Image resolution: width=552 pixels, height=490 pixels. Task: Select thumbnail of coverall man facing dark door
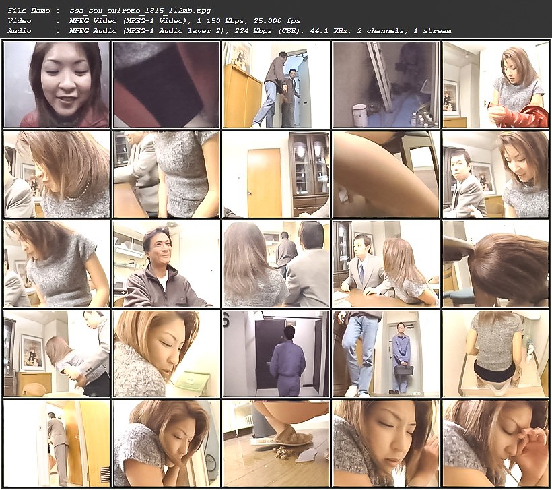pyautogui.click(x=277, y=354)
